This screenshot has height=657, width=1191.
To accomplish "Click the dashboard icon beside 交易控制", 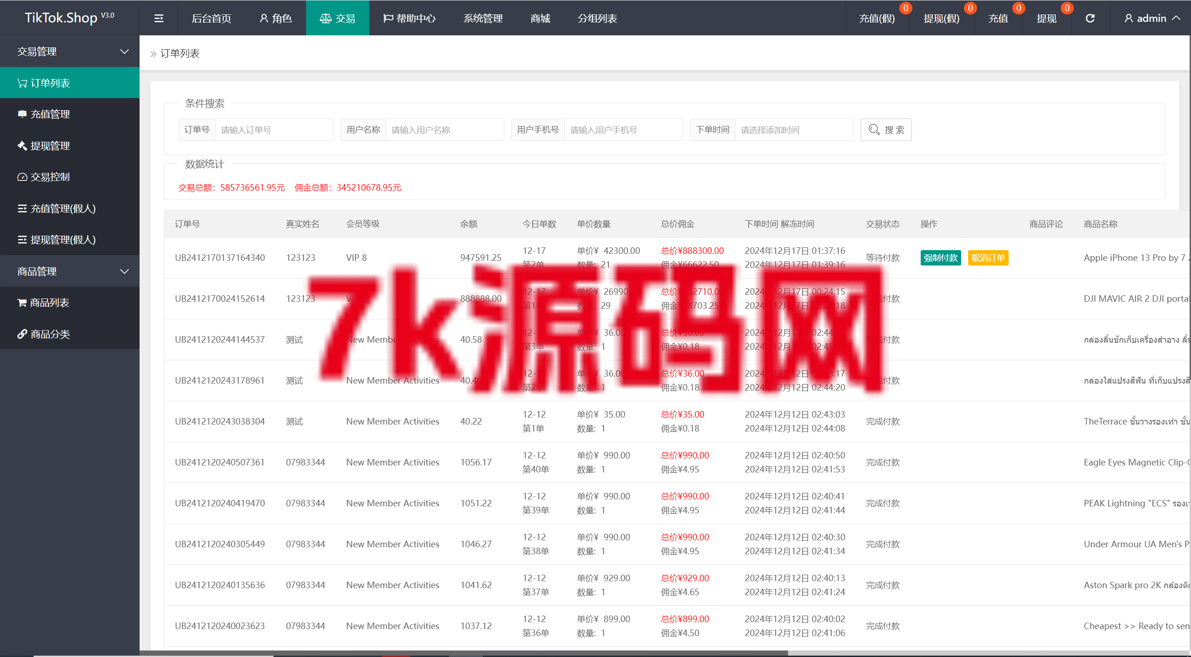I will (22, 177).
